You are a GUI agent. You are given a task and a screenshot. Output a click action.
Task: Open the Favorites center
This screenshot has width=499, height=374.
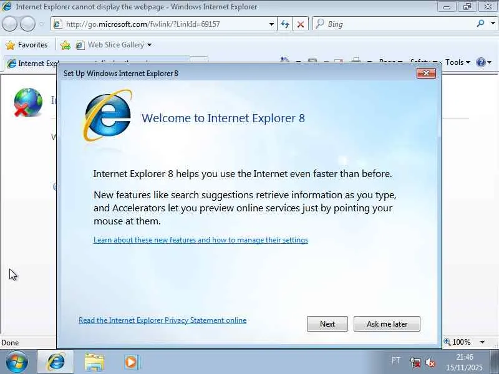(x=27, y=45)
